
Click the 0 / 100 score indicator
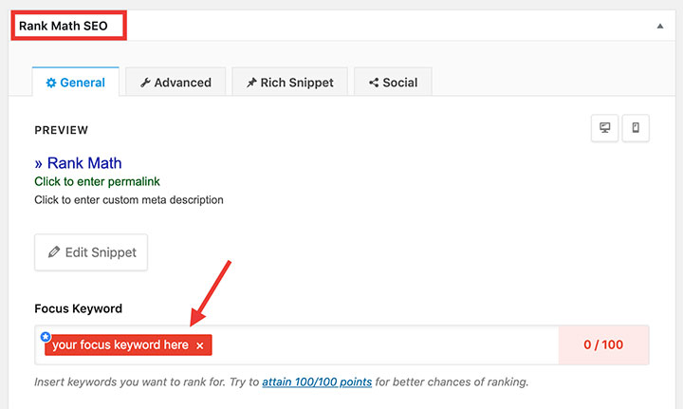603,344
